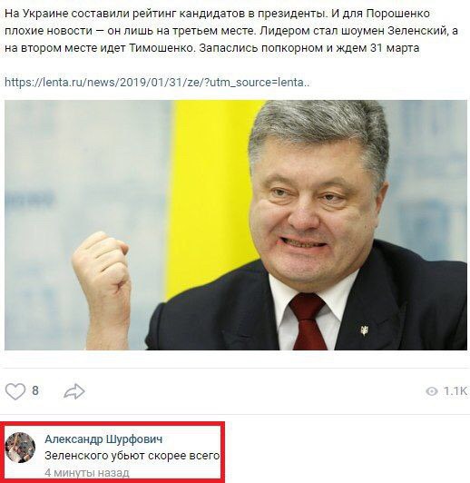
Task: Open Александр Шурфович's profile avatar
Action: click(20, 448)
